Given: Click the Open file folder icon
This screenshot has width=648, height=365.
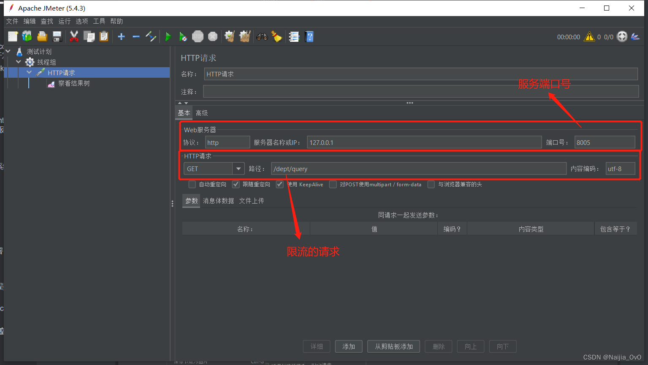Looking at the screenshot, I should 42,37.
